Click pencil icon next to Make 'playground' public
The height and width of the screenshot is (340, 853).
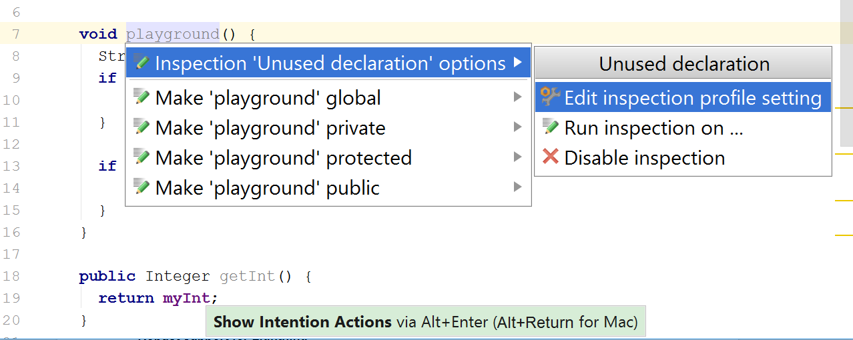pyautogui.click(x=141, y=187)
